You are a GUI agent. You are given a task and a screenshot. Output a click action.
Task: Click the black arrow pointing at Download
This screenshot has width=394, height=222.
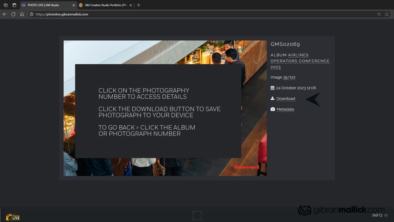coord(312,99)
